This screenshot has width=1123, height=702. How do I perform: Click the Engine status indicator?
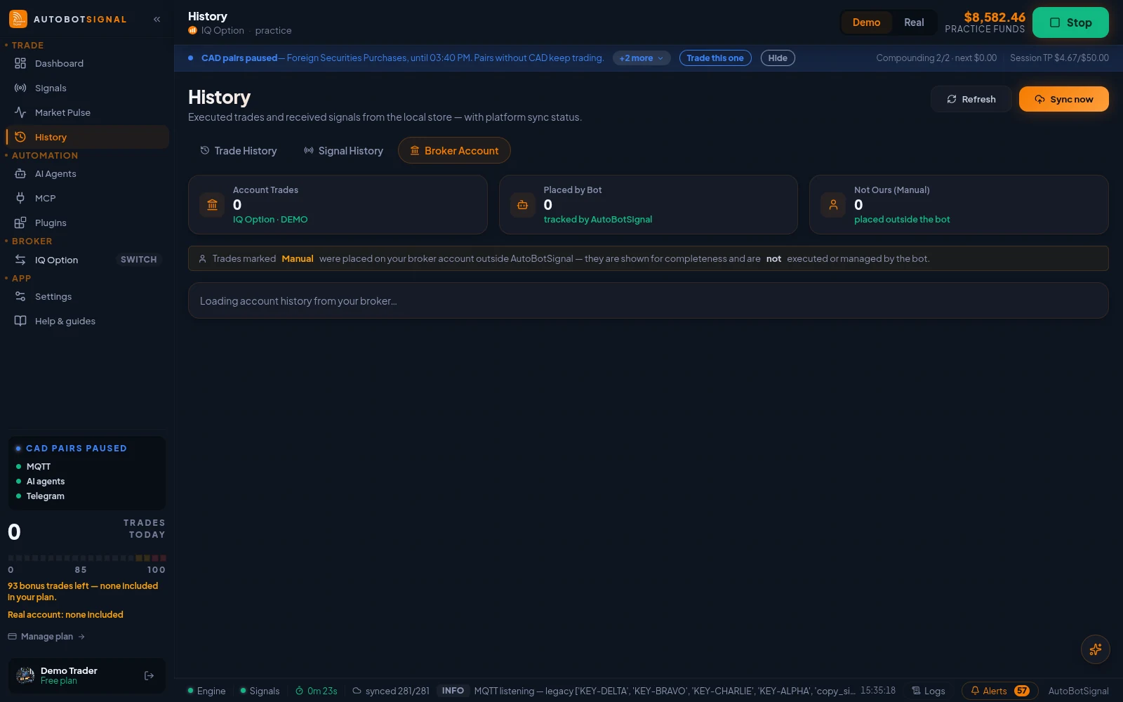point(206,691)
